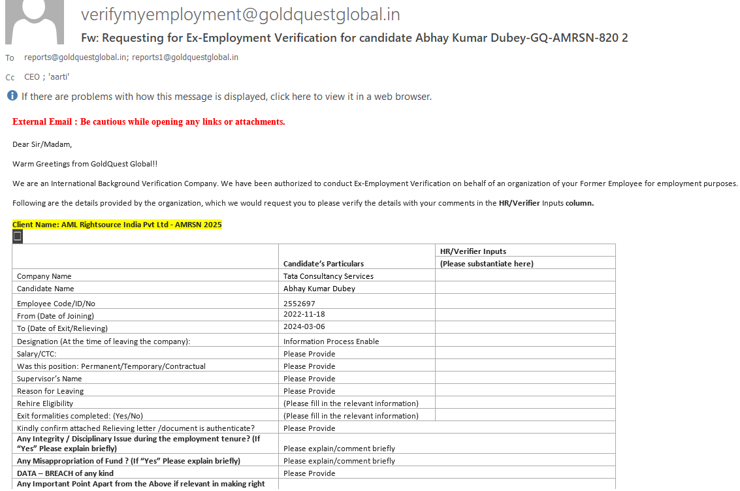Click the HR input cell for Salary/CTC
Screen dimensions: 740x491
(x=525, y=353)
